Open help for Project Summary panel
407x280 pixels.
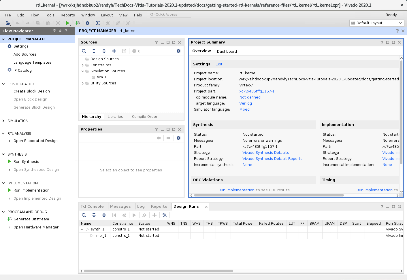(x=382, y=42)
